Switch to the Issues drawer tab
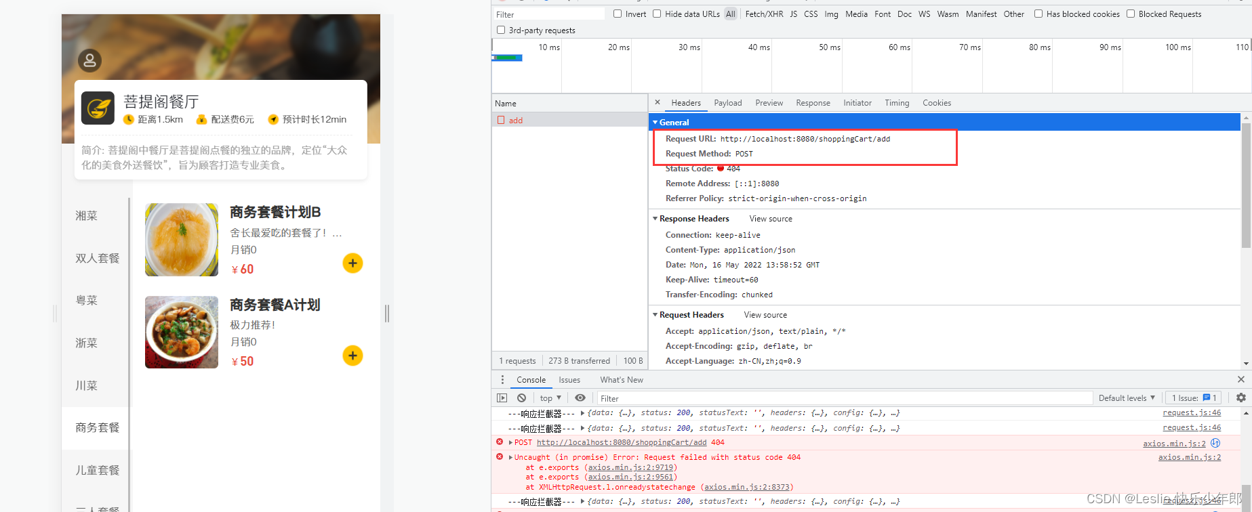This screenshot has width=1252, height=512. coord(569,380)
